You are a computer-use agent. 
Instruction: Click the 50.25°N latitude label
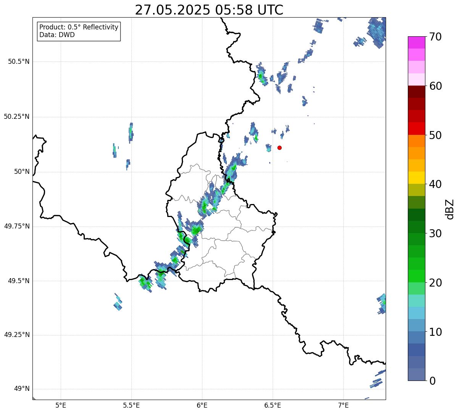click(x=16, y=117)
